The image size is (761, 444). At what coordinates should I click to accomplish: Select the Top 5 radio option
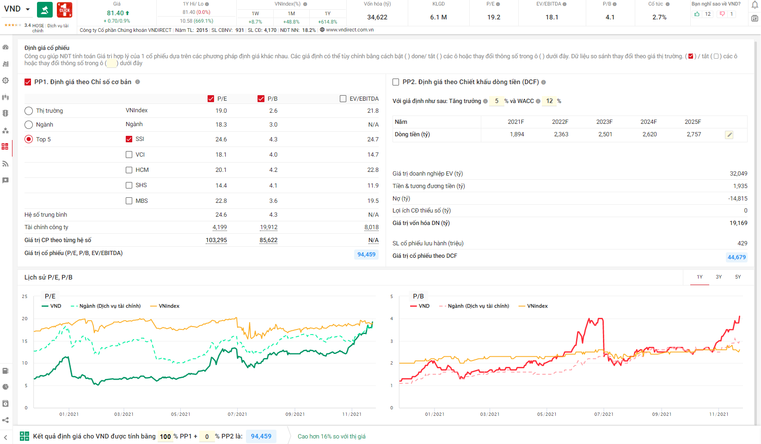tap(29, 139)
